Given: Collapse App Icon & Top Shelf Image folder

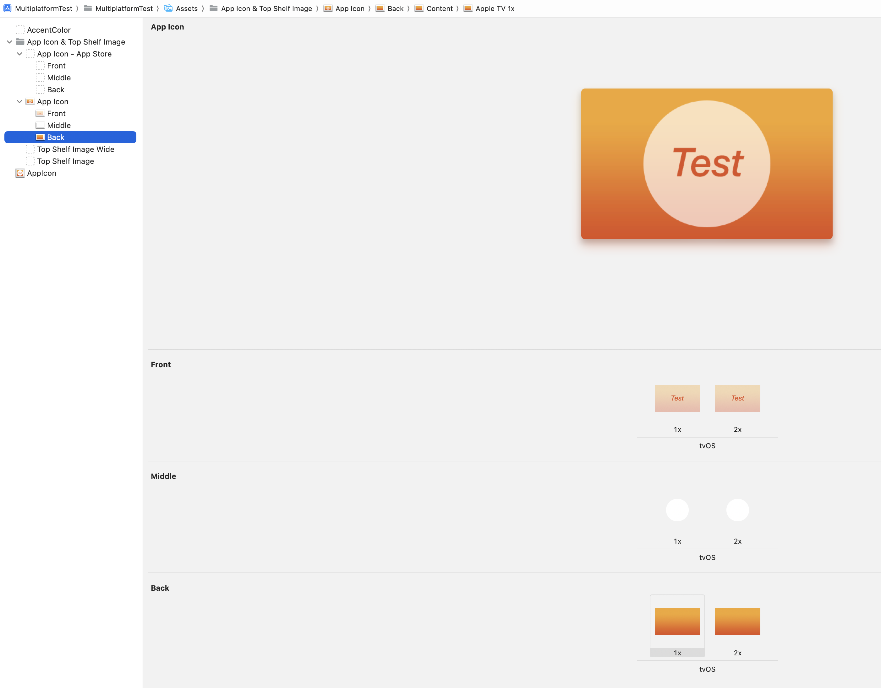Looking at the screenshot, I should pos(9,42).
